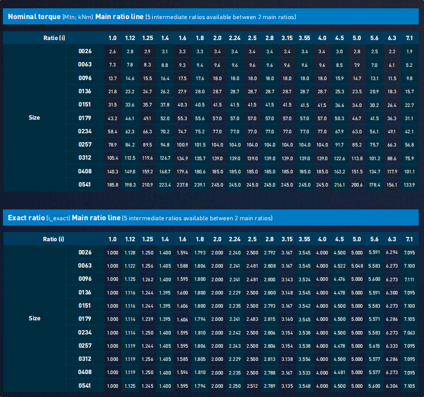
Task: Click the exact ratio value 1.128
Action: click(x=130, y=252)
